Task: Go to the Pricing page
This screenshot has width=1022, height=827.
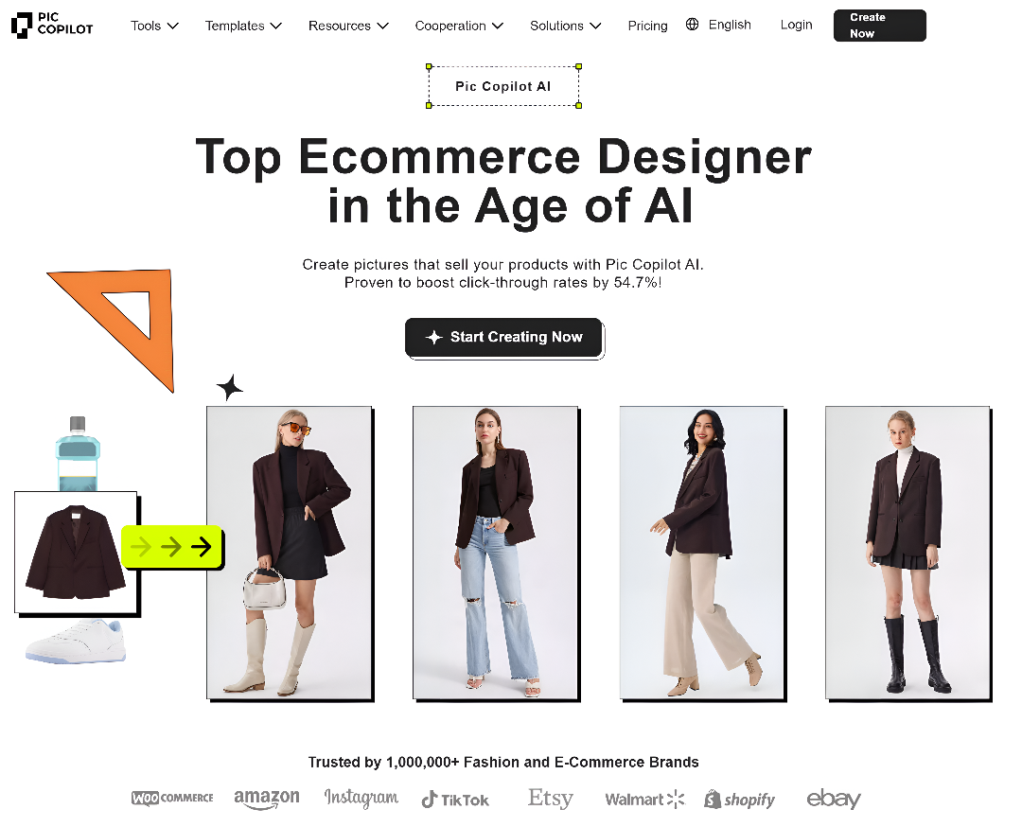Action: point(647,26)
